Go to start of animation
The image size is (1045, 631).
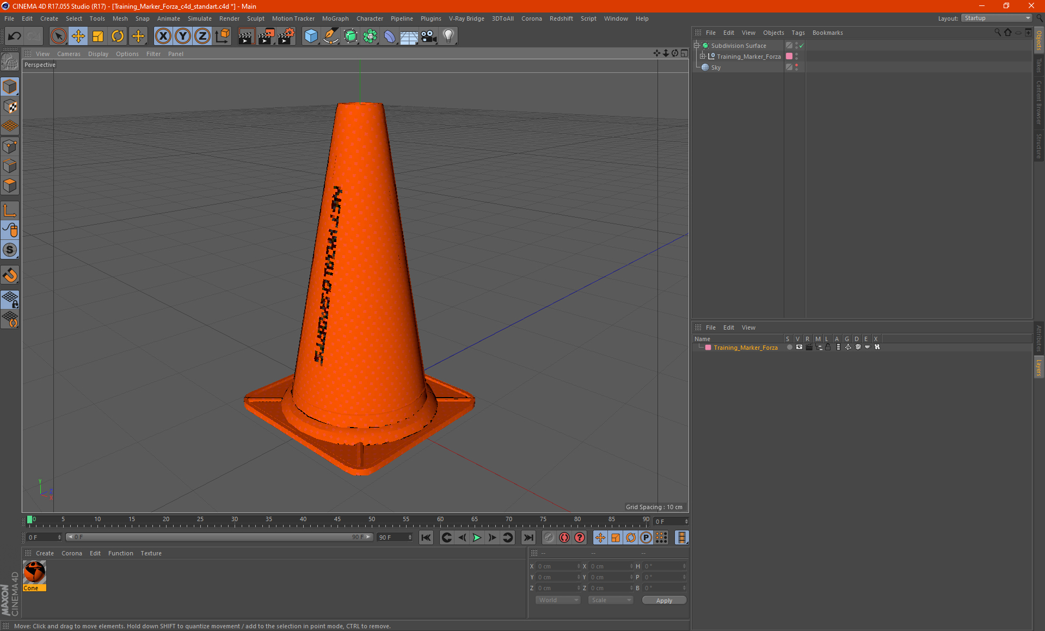(426, 537)
